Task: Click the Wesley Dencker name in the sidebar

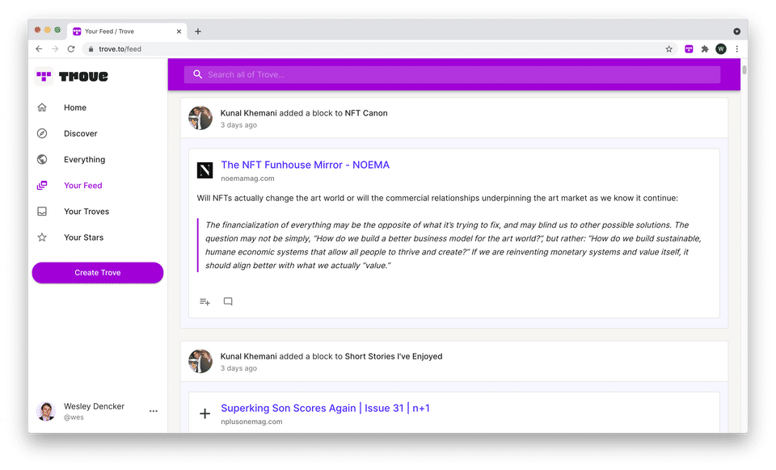Action: 94,406
